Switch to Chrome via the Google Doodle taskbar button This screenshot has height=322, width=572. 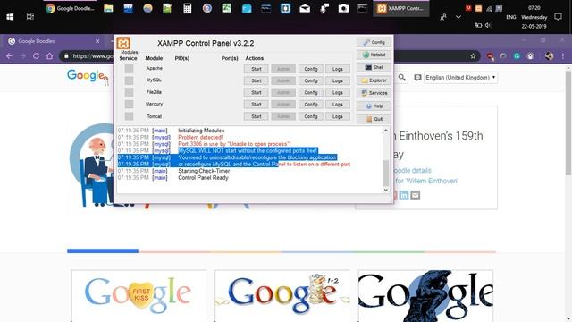(70, 8)
